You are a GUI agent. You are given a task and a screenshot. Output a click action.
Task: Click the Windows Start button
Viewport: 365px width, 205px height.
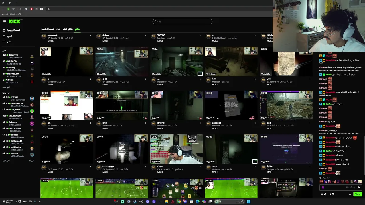(248, 202)
